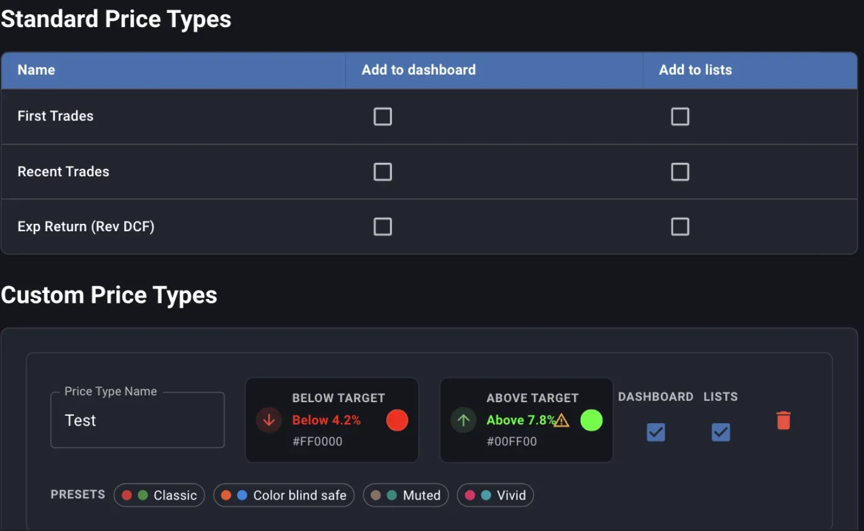
Task: Check First Trades add to dashboard
Action: point(383,117)
